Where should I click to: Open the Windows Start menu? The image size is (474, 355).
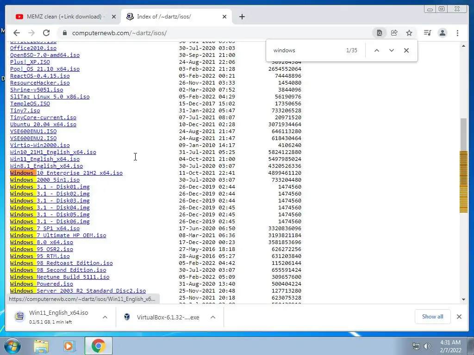(12, 346)
